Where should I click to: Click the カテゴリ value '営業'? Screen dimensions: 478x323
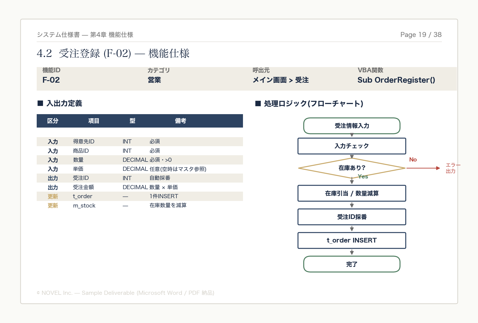click(x=154, y=80)
